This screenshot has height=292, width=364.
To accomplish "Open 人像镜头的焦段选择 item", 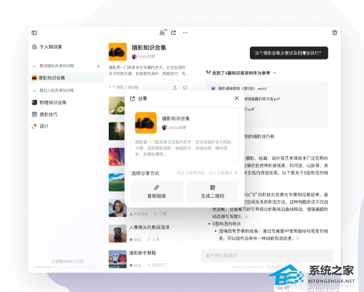I will coord(149,227).
